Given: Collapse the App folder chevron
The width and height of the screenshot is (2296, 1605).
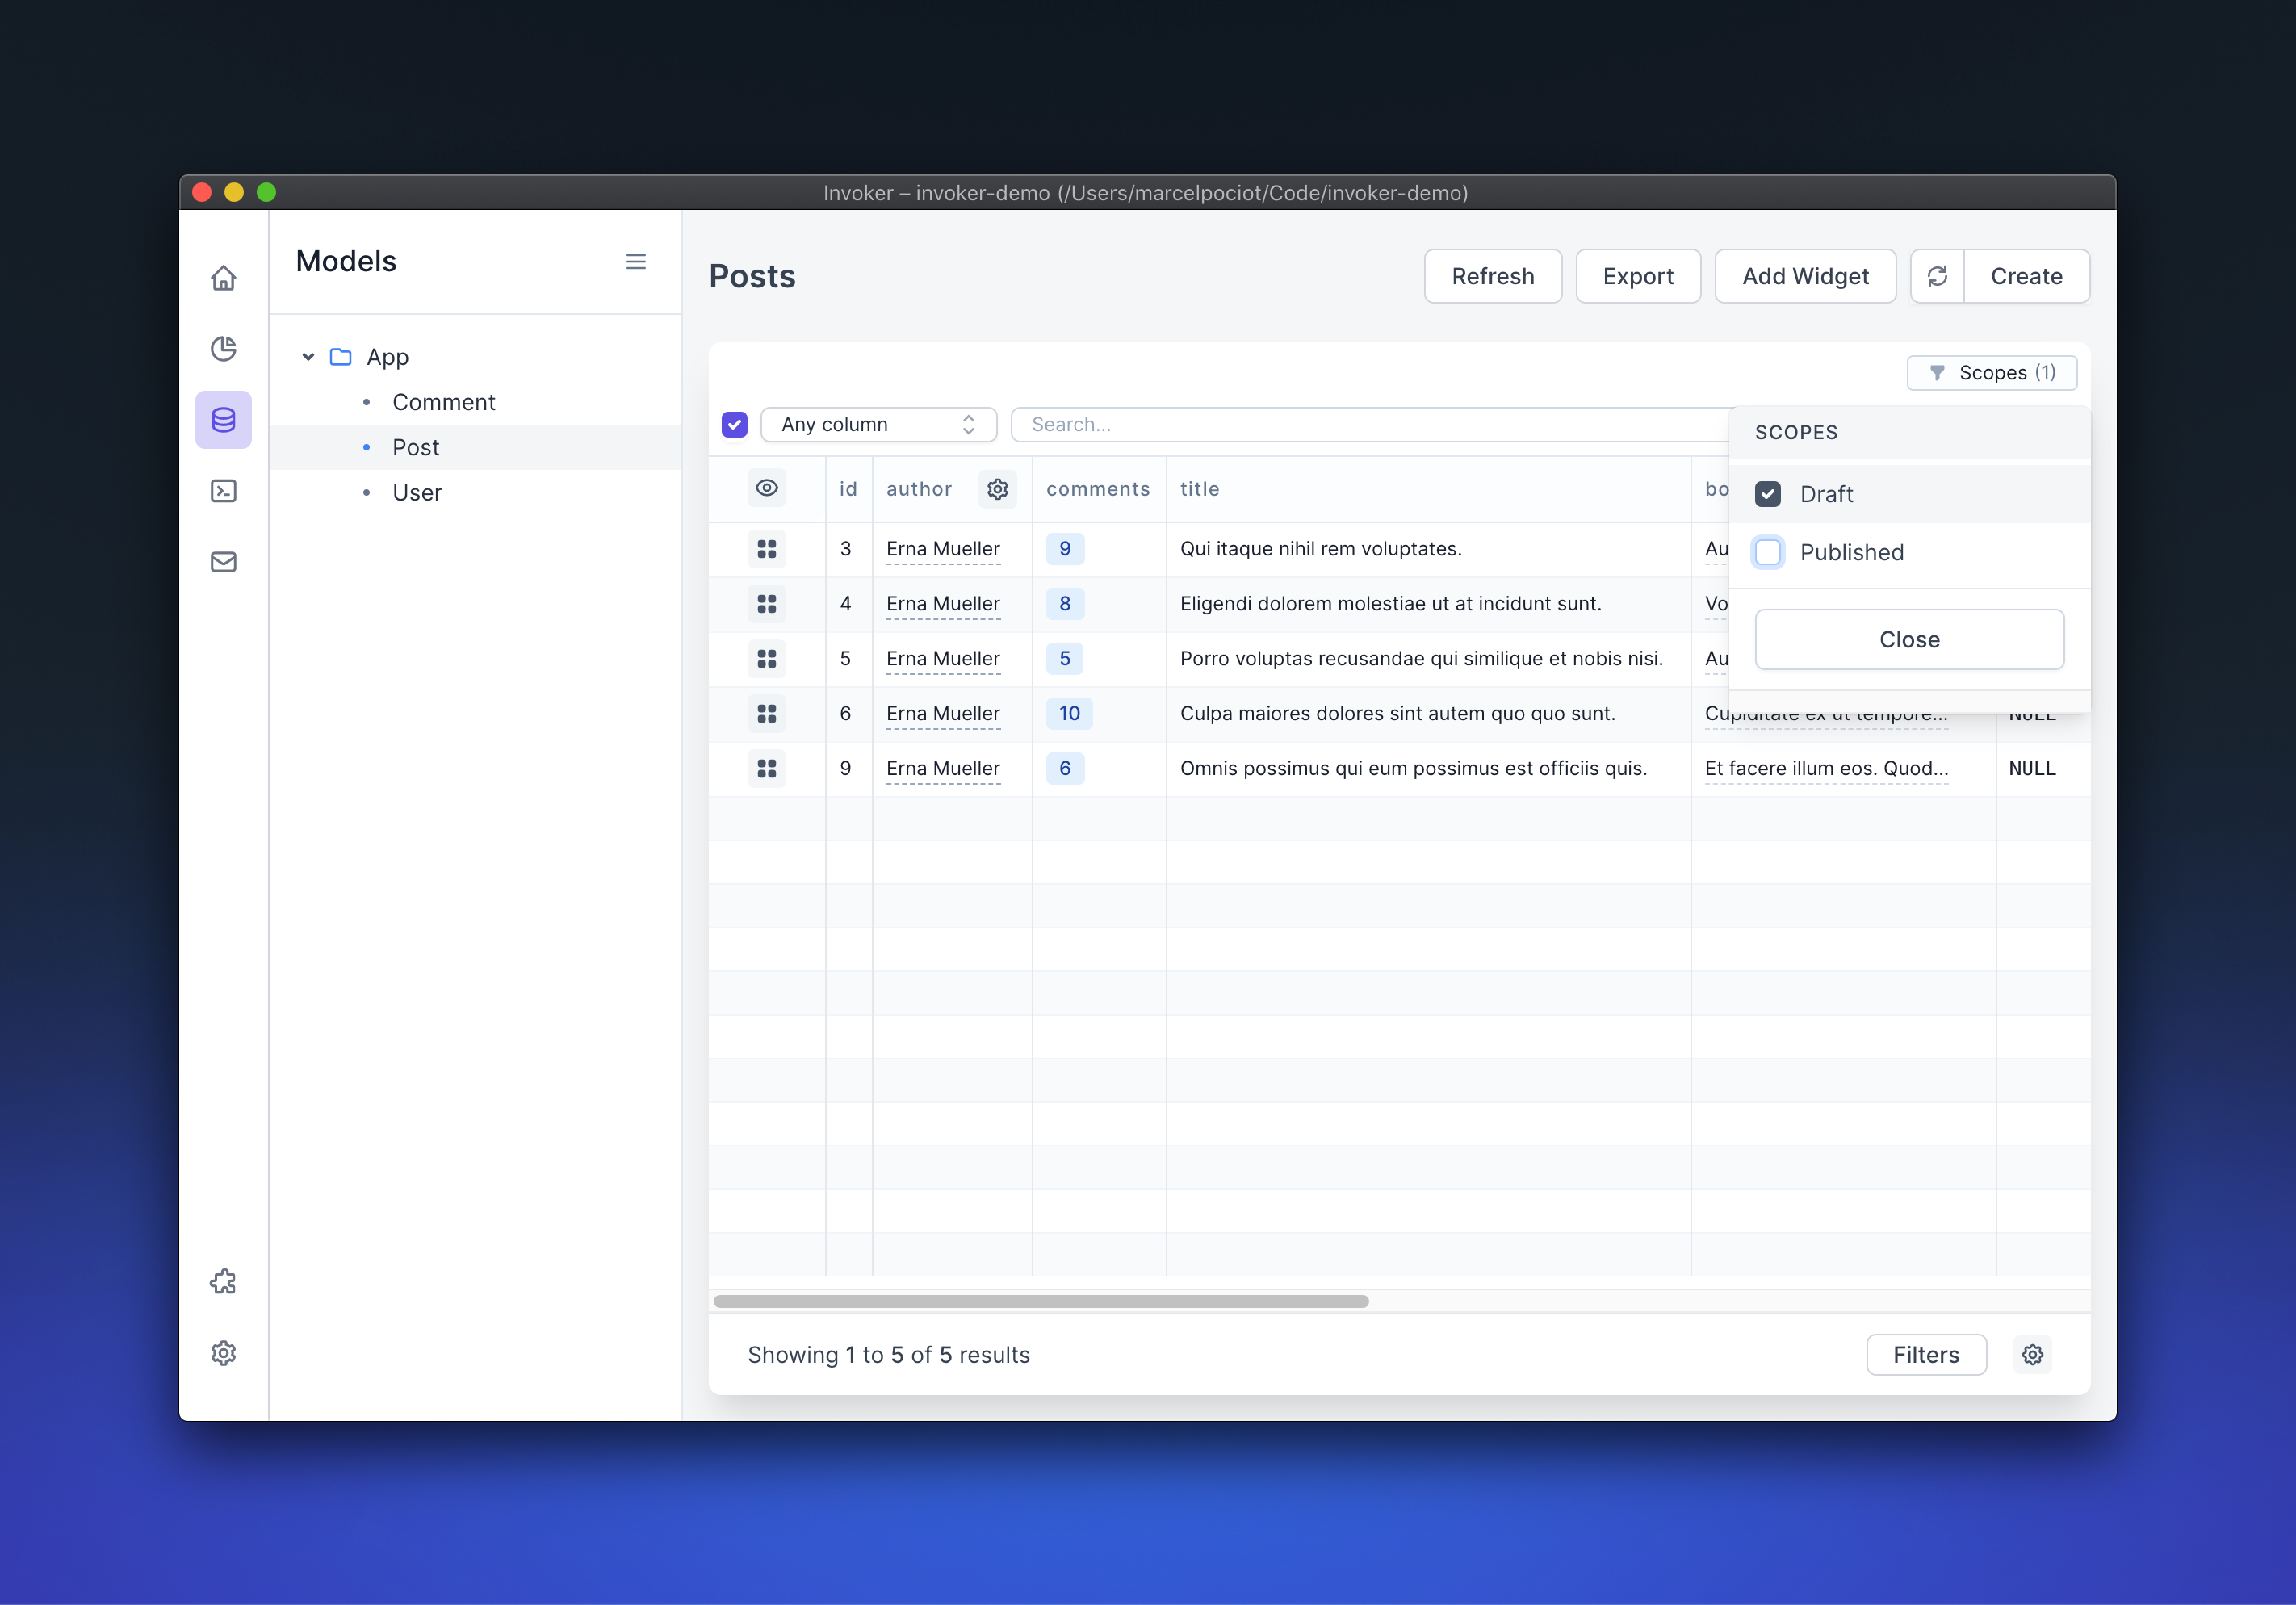Looking at the screenshot, I should tap(308, 356).
